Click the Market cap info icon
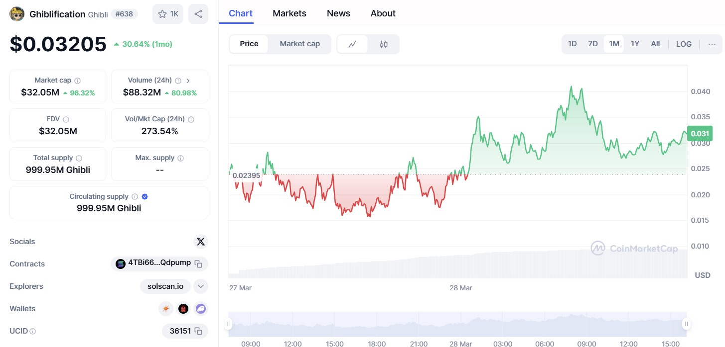Image resolution: width=725 pixels, height=347 pixels. coord(78,81)
